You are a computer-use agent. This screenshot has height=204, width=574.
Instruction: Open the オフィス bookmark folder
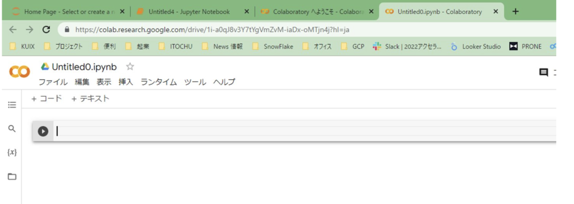click(x=317, y=46)
